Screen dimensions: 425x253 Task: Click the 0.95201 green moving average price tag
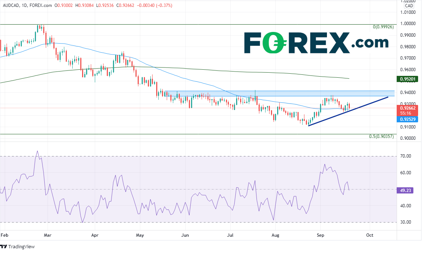pos(408,79)
